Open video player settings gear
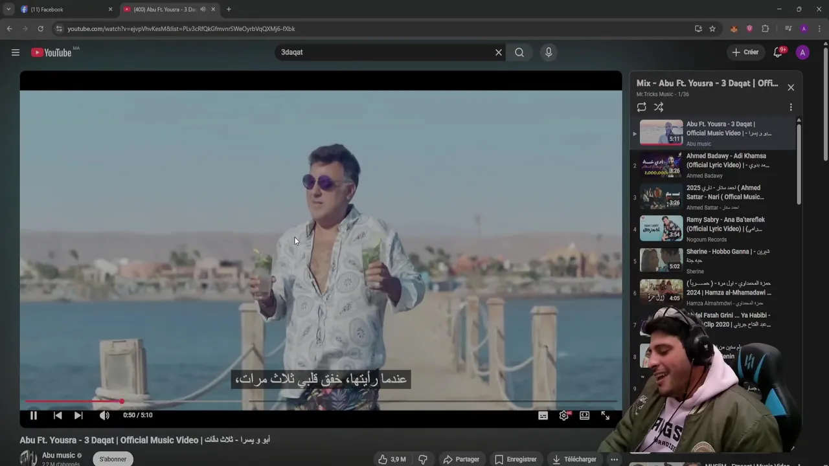The image size is (829, 466). pyautogui.click(x=564, y=416)
